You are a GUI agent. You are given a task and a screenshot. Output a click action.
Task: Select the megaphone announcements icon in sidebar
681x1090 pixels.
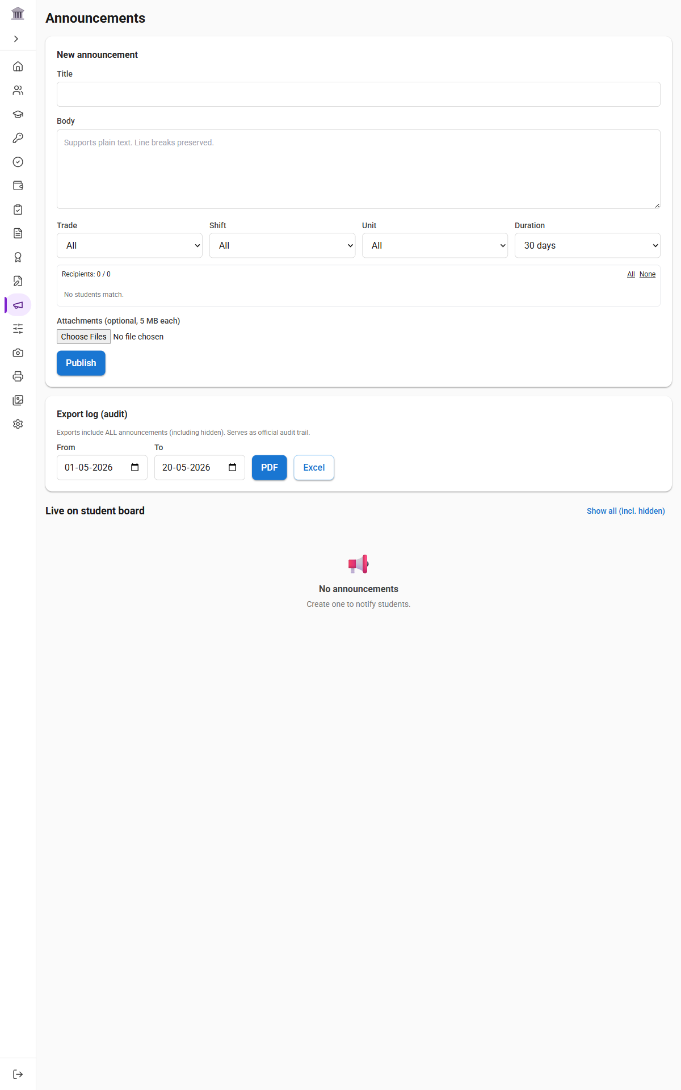coord(18,305)
